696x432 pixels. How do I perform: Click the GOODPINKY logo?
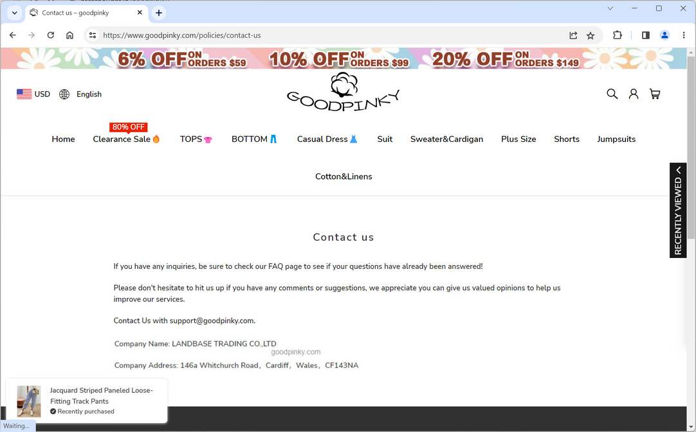343,92
